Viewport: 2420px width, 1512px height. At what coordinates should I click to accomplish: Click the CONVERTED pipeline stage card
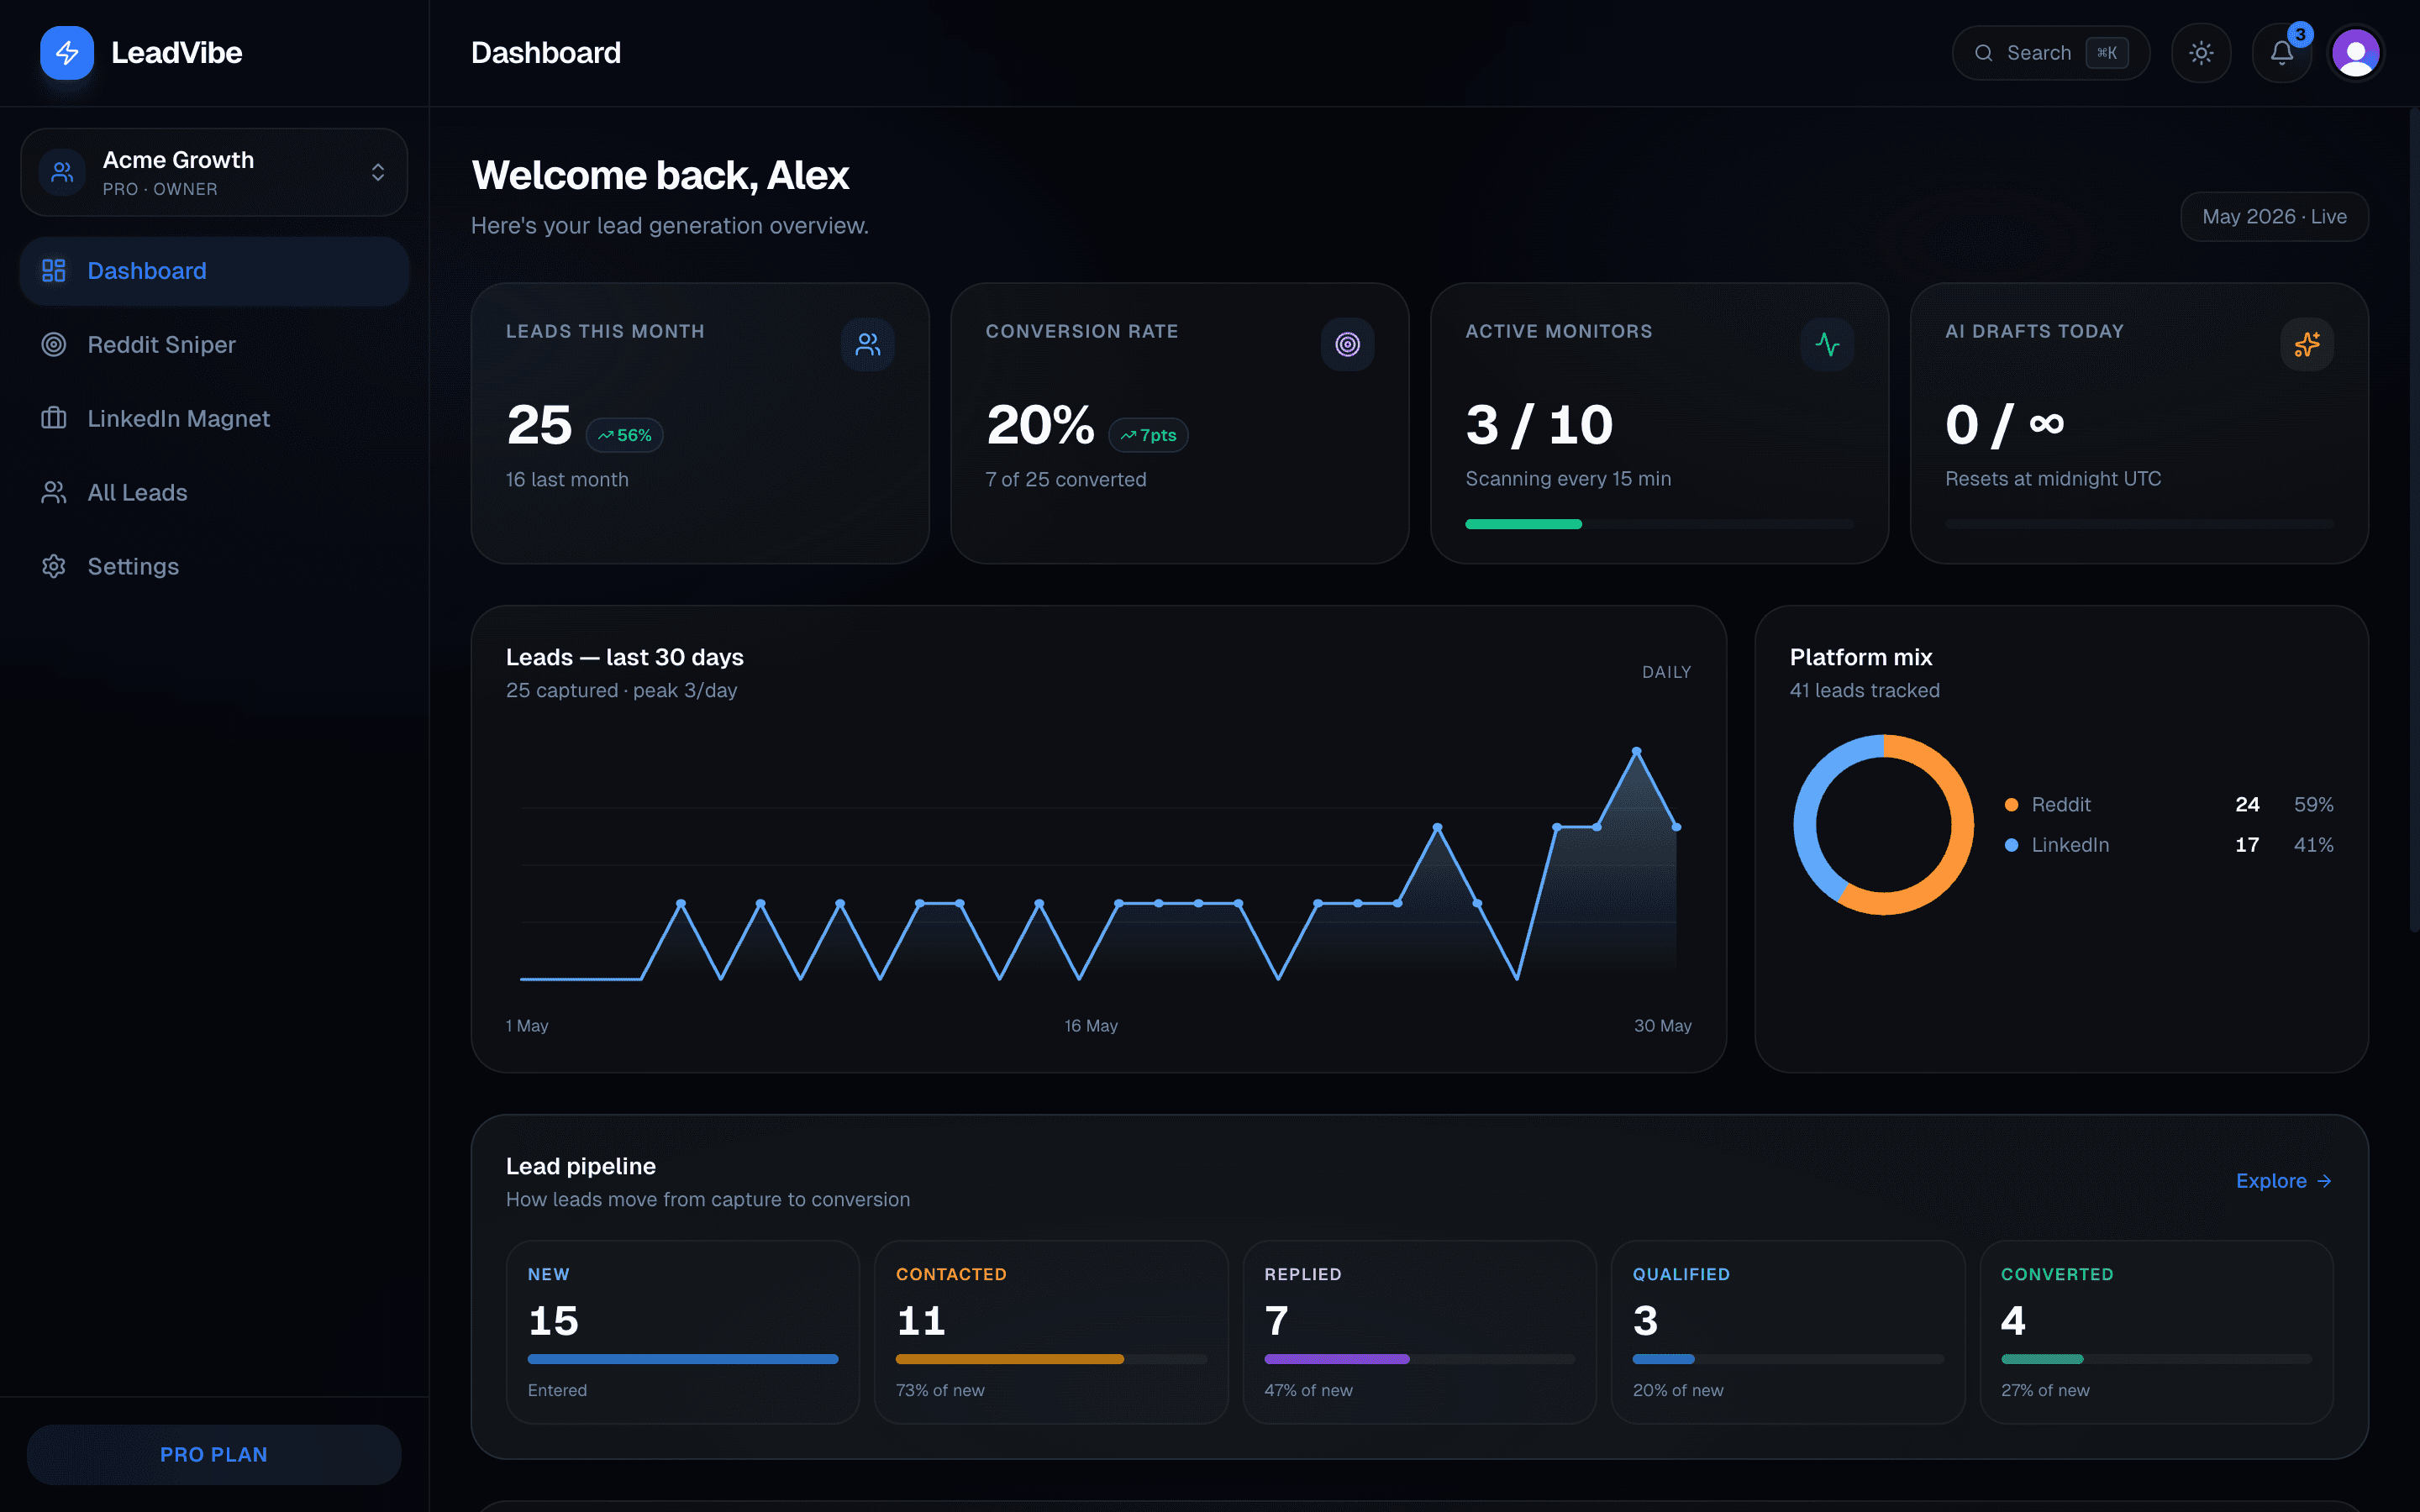(x=2156, y=1332)
